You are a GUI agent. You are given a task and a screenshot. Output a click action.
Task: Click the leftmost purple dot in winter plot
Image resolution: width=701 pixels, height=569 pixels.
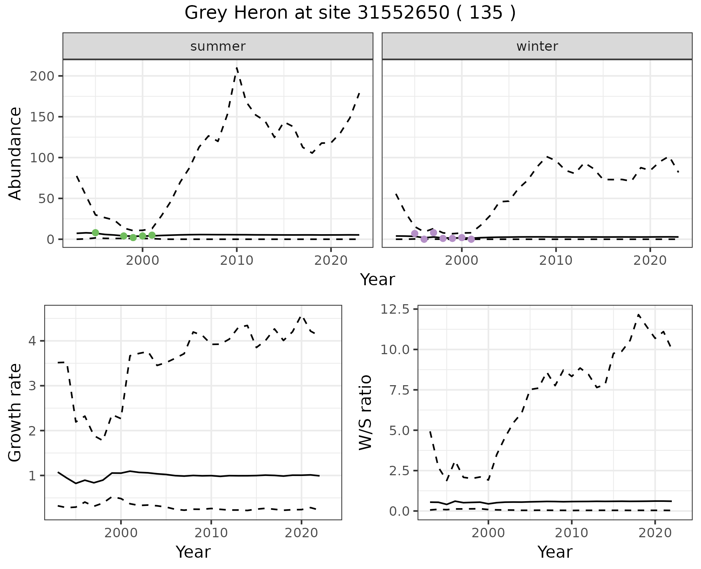(x=414, y=233)
